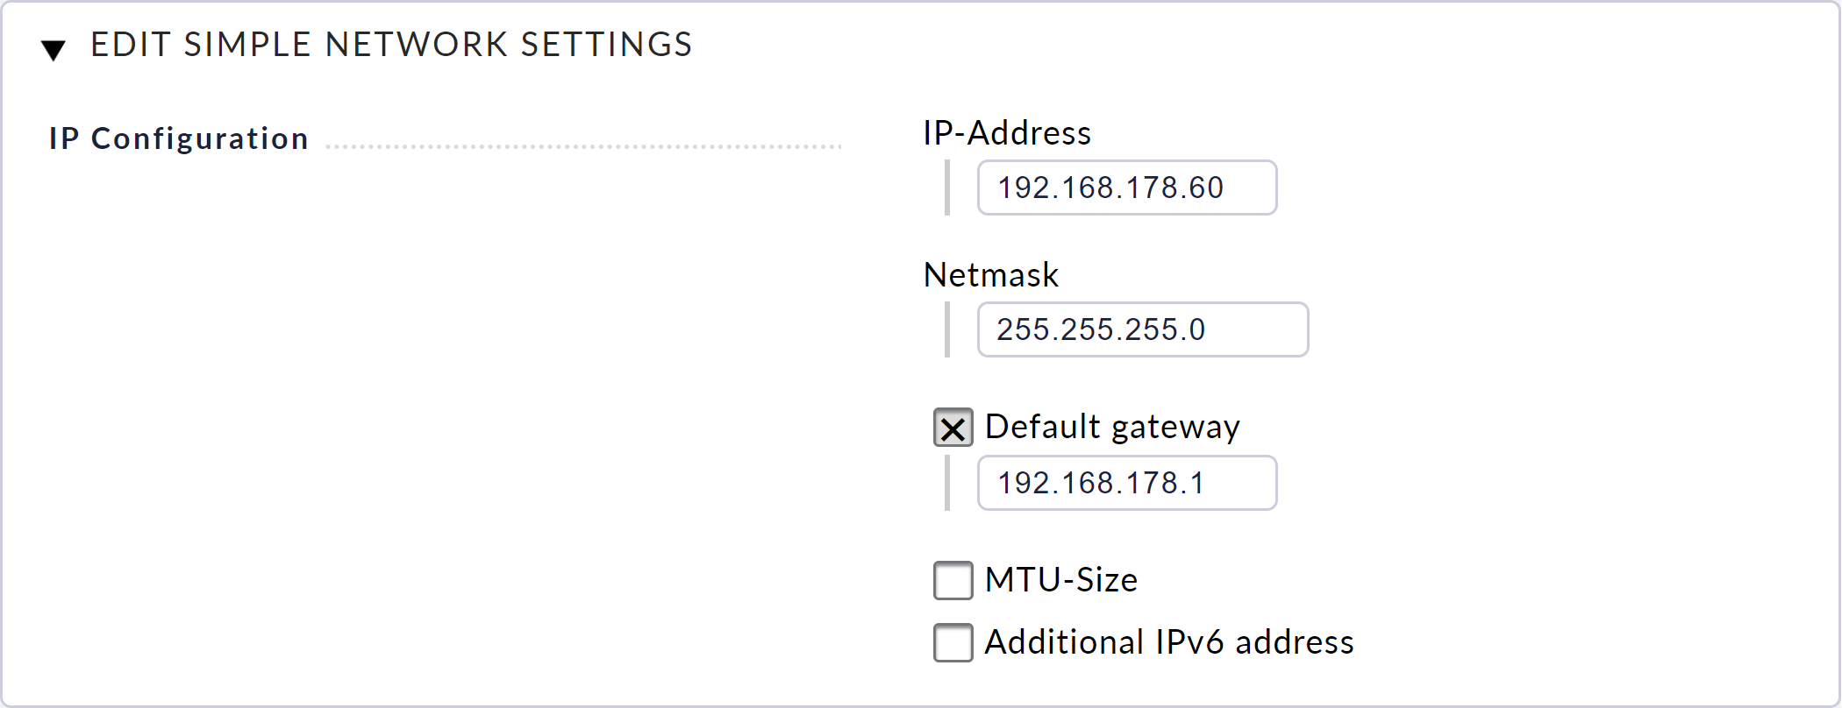Select the Netmask value 255.255.255.0
1842x708 pixels.
tap(1141, 329)
